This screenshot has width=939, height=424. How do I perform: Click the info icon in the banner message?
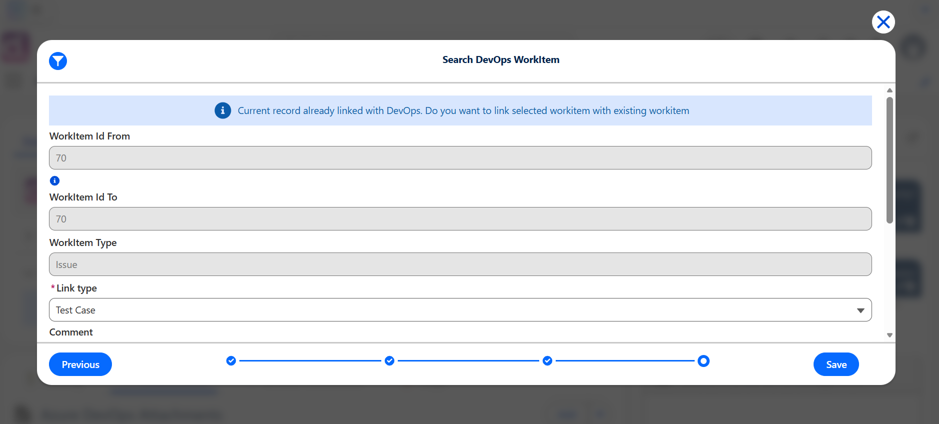[223, 110]
